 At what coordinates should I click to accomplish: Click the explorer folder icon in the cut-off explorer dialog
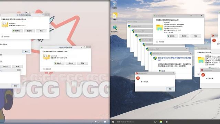[201, 60]
